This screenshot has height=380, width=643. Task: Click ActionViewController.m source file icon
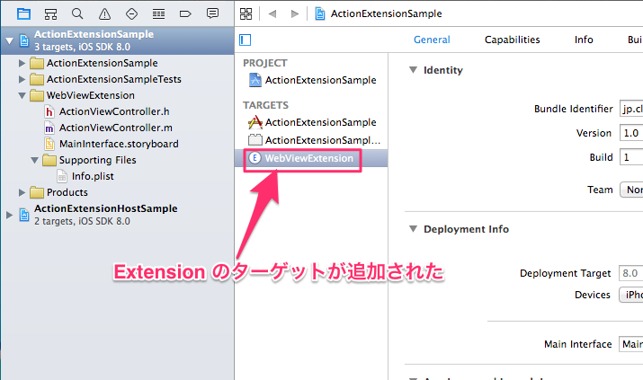(49, 128)
